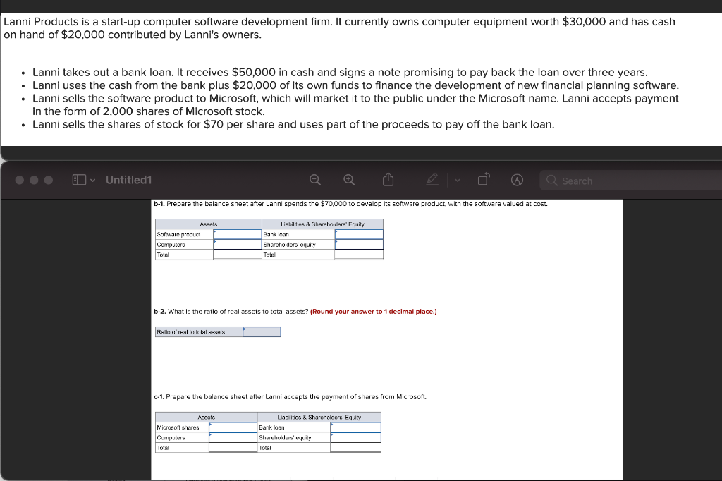Select the highlight pen tool

432,179
